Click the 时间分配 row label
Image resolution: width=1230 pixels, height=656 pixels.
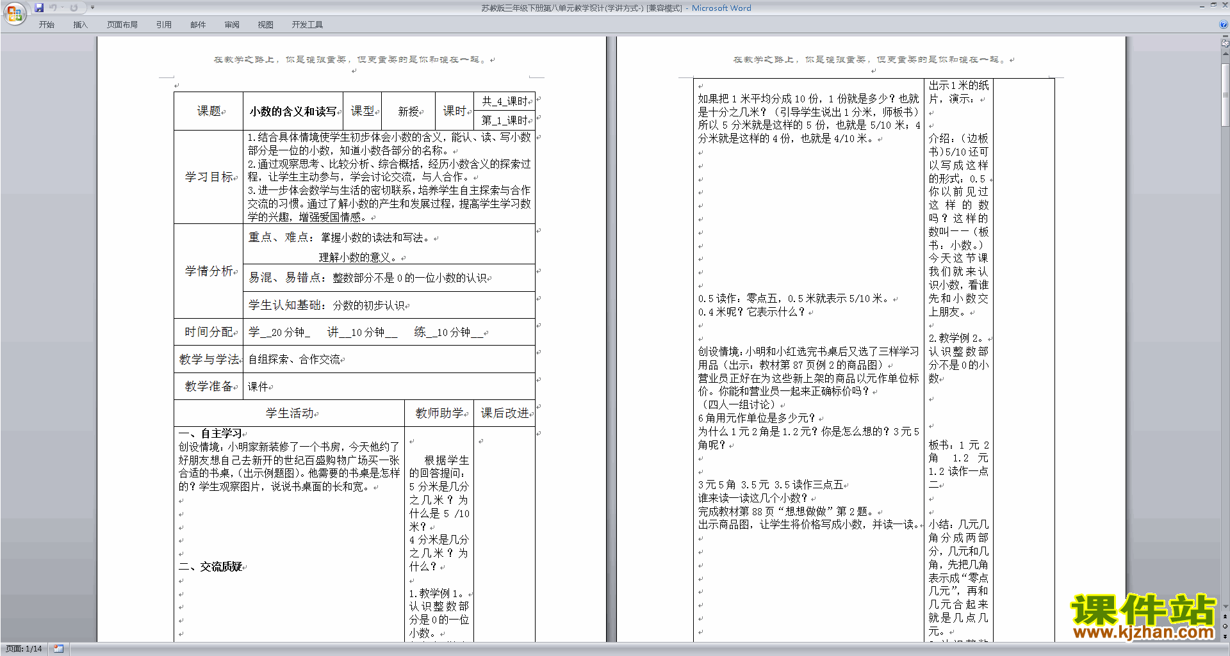[x=209, y=332]
